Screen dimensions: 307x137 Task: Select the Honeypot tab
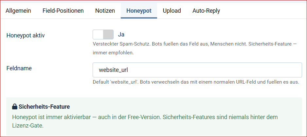pyautogui.click(x=139, y=11)
